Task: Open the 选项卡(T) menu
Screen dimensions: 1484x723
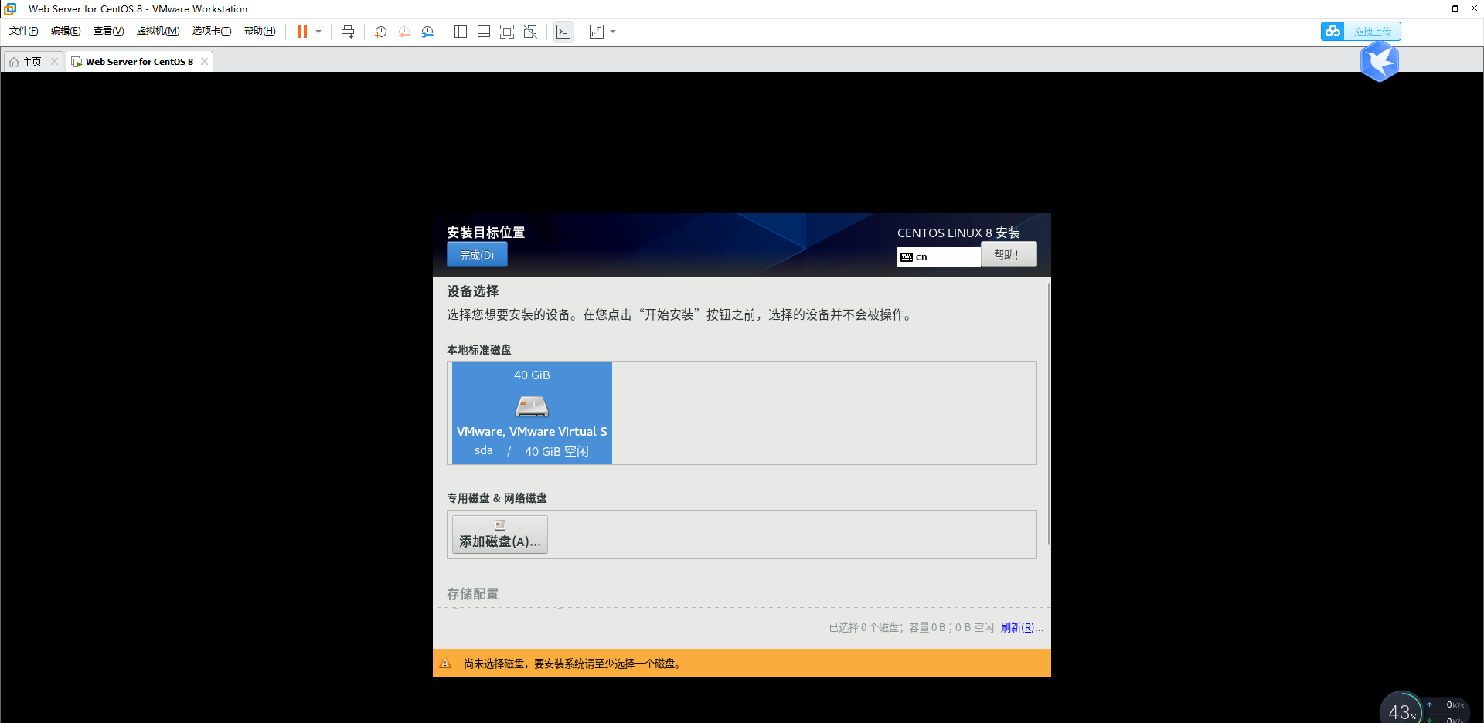Action: click(212, 31)
